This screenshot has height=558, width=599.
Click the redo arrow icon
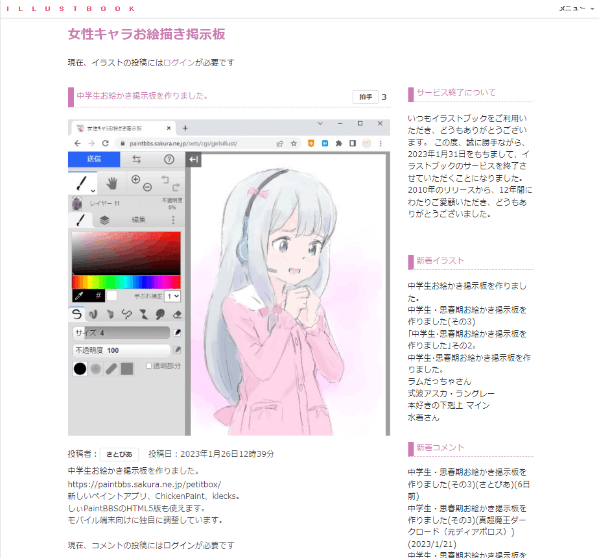[176, 187]
